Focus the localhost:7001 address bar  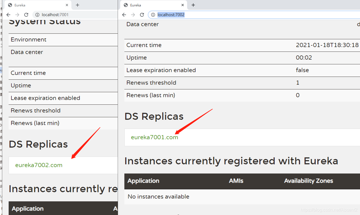tap(75, 15)
